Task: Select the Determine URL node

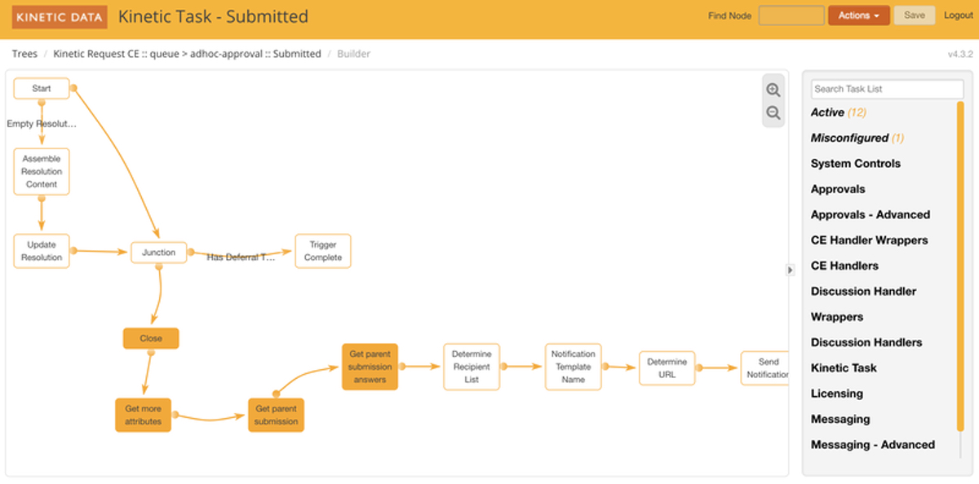Action: point(667,368)
